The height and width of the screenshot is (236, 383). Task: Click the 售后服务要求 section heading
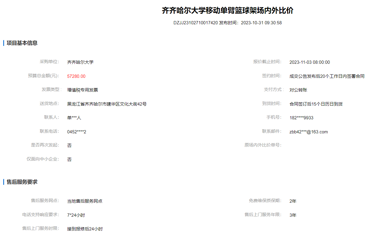pos(22,182)
